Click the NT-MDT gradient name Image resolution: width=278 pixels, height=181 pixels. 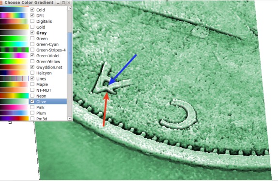pyautogui.click(x=44, y=90)
